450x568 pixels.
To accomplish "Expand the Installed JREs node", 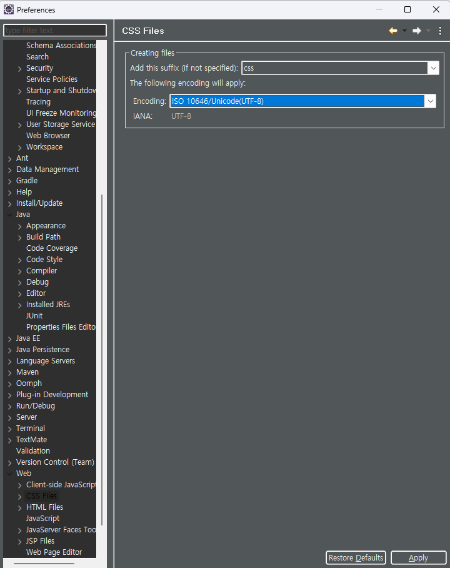I will pos(20,305).
